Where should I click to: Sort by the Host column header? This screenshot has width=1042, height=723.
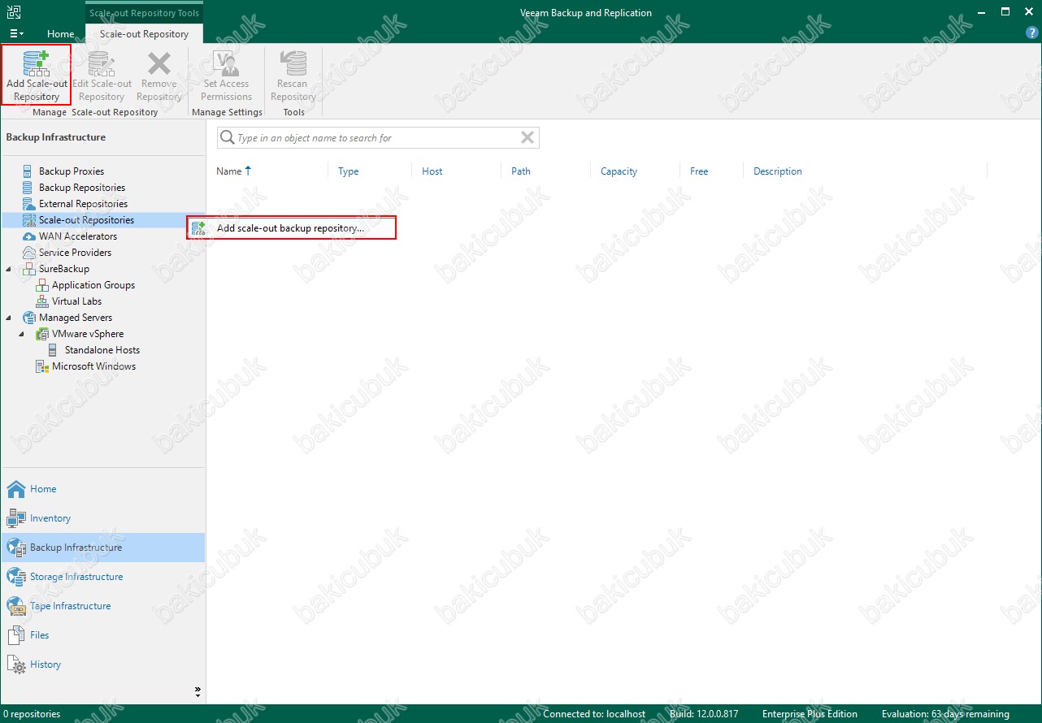coord(432,171)
